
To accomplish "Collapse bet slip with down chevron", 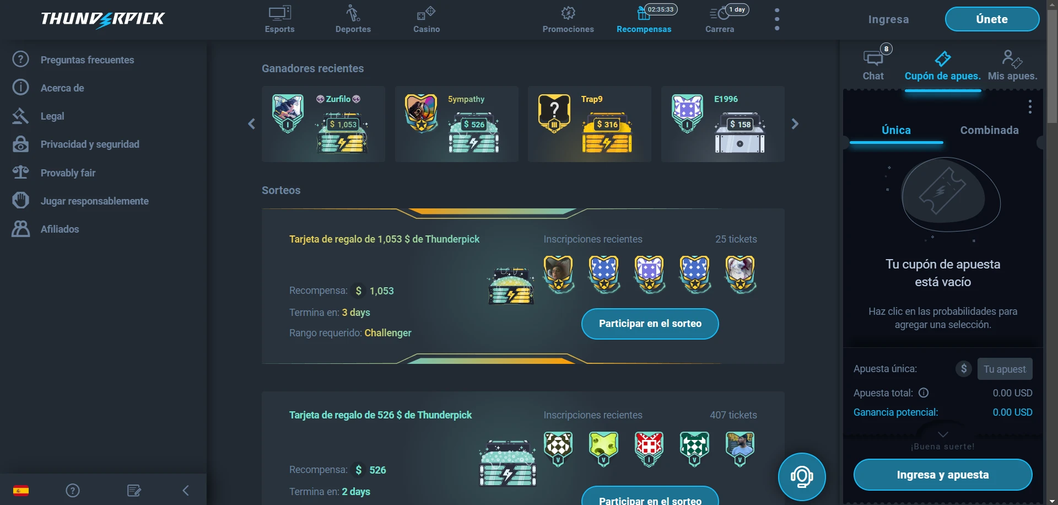I will [x=943, y=434].
